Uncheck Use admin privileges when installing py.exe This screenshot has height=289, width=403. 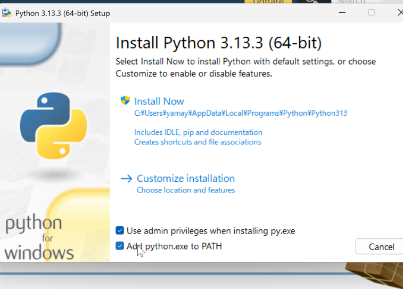click(x=120, y=230)
